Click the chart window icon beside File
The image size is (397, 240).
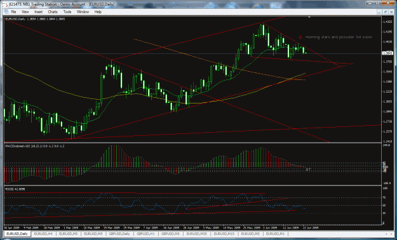[6, 12]
